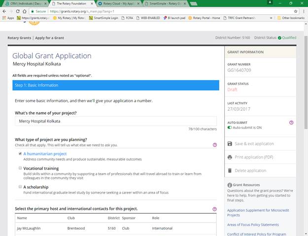Image resolution: width=308 pixels, height=236 pixels.
Task: Open the Apply for a Grant navigation item
Action: tap(49, 38)
